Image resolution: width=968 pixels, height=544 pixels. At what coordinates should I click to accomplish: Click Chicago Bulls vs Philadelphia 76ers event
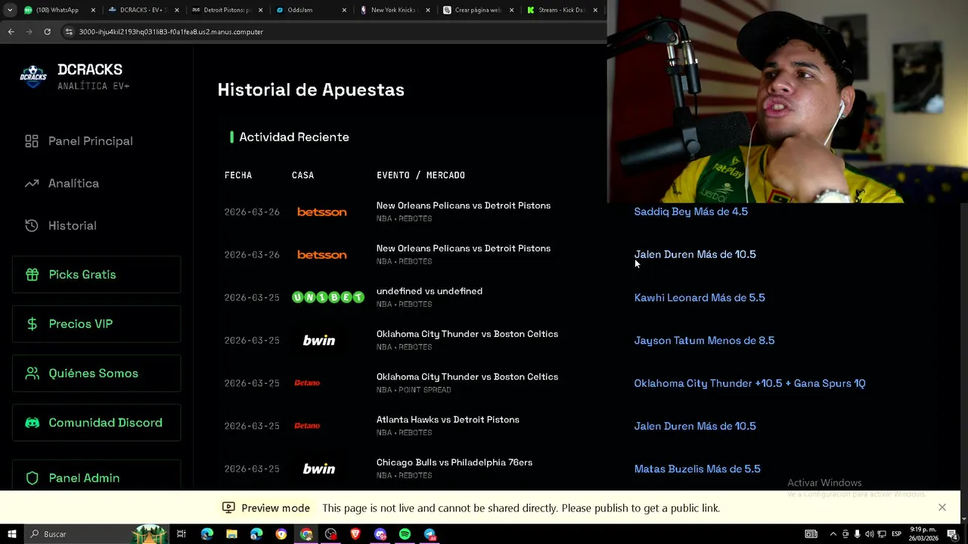(x=455, y=462)
